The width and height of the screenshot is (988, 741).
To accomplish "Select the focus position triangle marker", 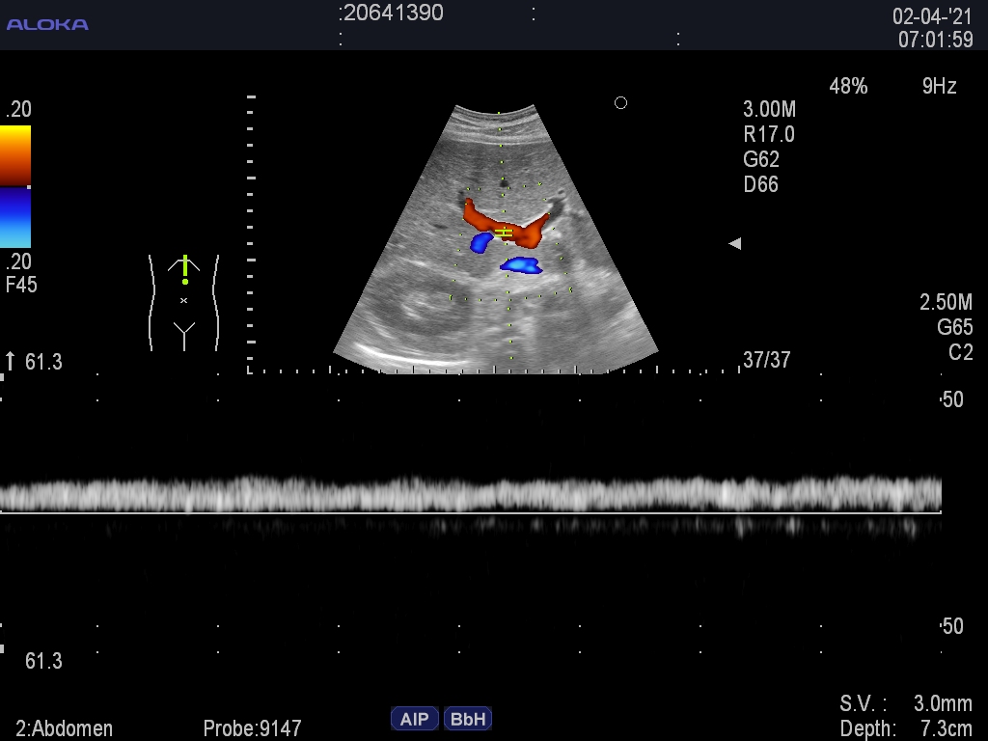I will tap(734, 244).
